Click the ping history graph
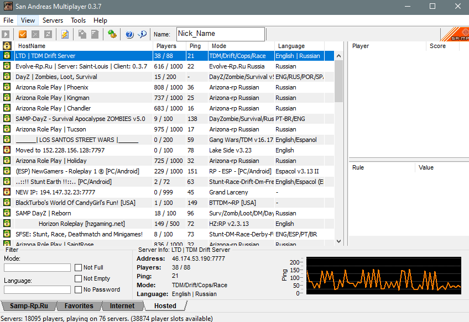Screen dimensions: 469x322 click(384, 276)
